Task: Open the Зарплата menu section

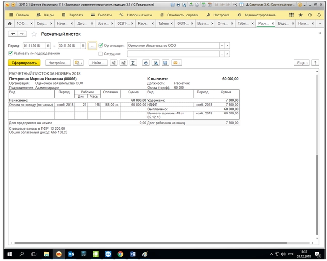Action: click(x=73, y=15)
